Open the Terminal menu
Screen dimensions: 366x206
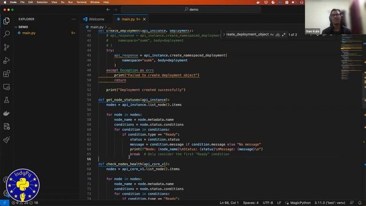tap(81, 2)
